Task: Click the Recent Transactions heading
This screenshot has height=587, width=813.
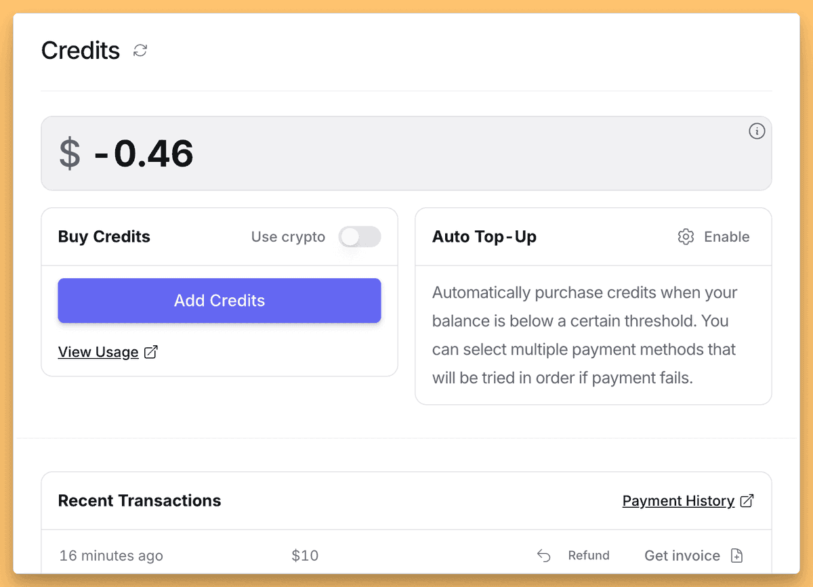Action: [x=140, y=500]
